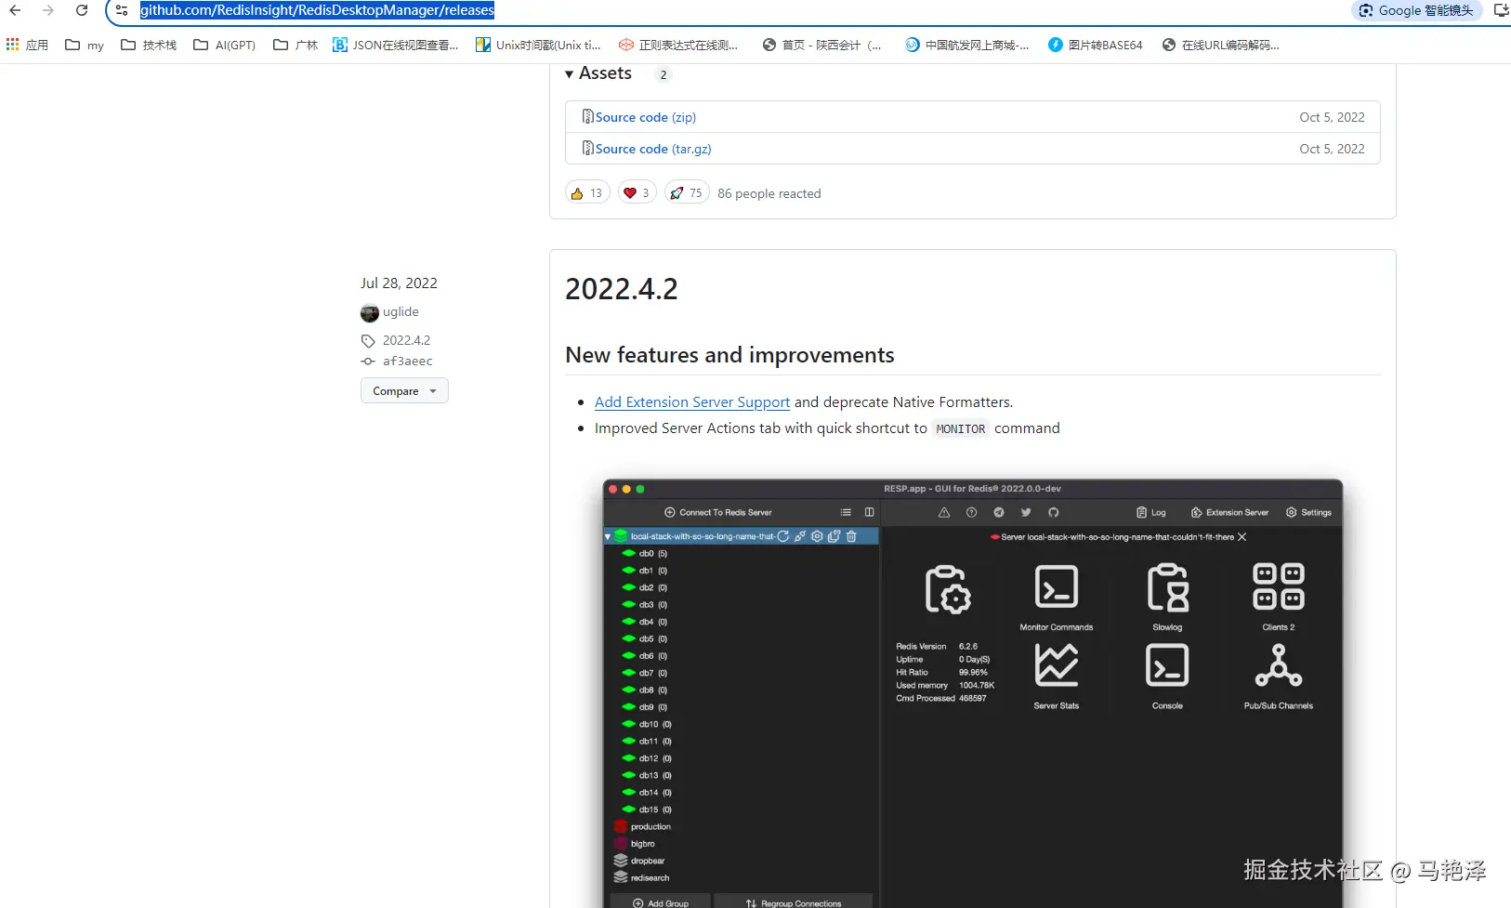Select the bigbro connection
The image size is (1511, 908).
point(635,844)
